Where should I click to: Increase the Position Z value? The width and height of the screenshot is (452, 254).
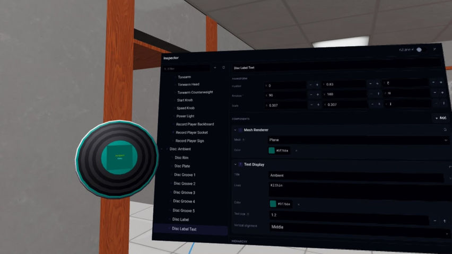441,82
